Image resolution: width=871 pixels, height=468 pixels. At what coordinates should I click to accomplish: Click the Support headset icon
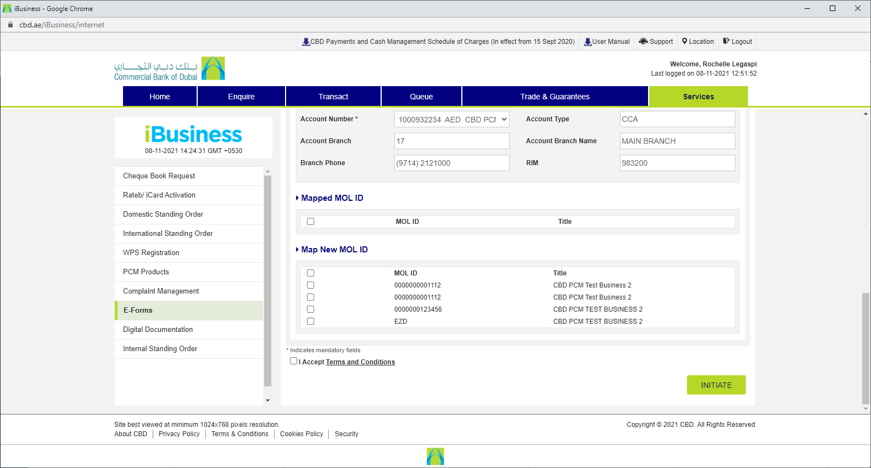click(643, 41)
